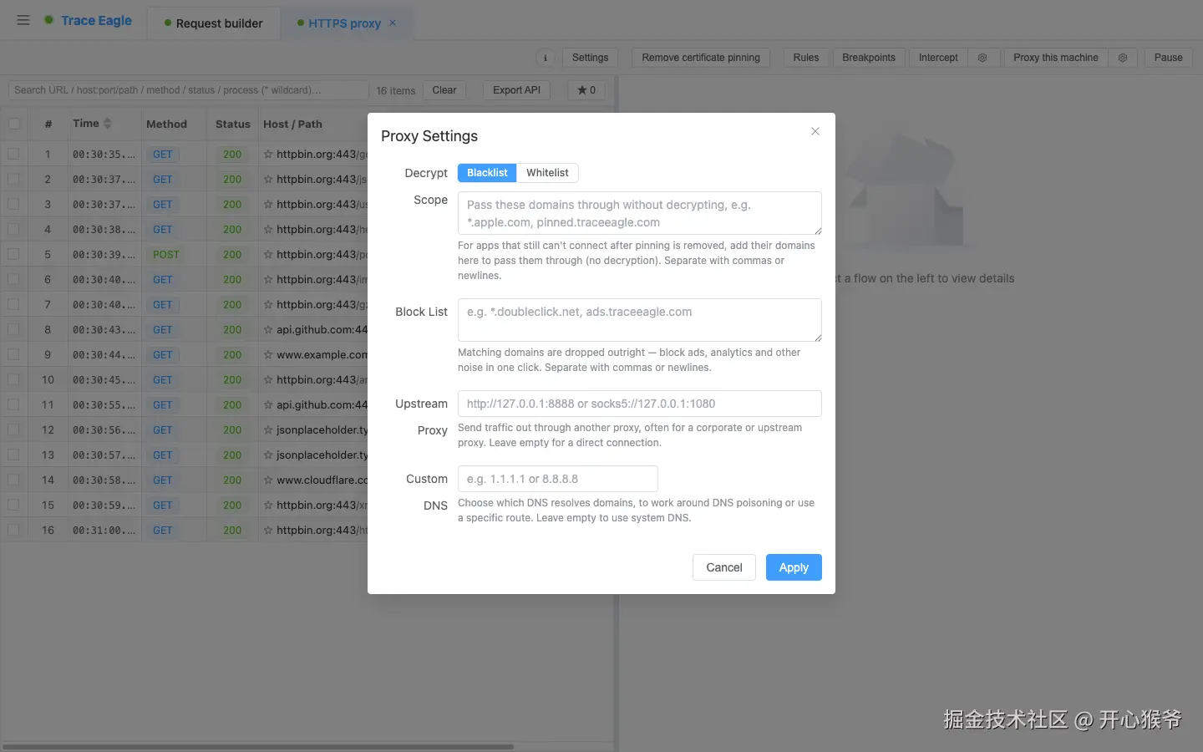This screenshot has height=752, width=1203.
Task: Cancel the Proxy Settings dialog
Action: pyautogui.click(x=724, y=567)
